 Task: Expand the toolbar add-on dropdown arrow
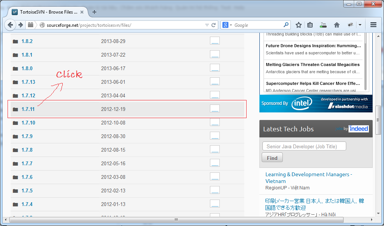[360, 25]
